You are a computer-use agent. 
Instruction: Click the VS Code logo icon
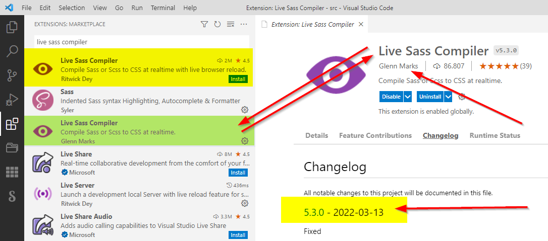pyautogui.click(x=9, y=8)
